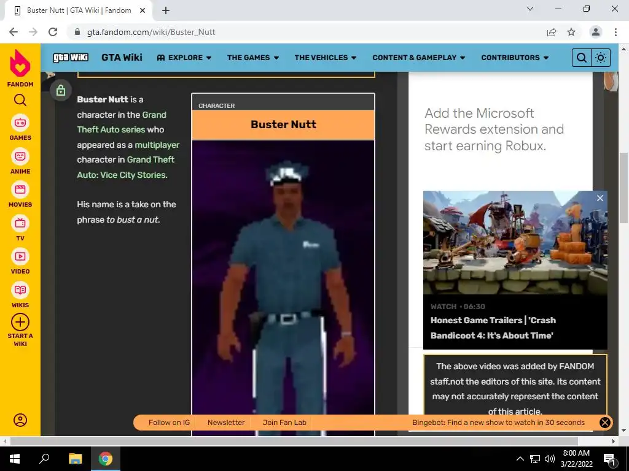
Task: Expand The Vehicles dropdown menu
Action: pos(326,58)
